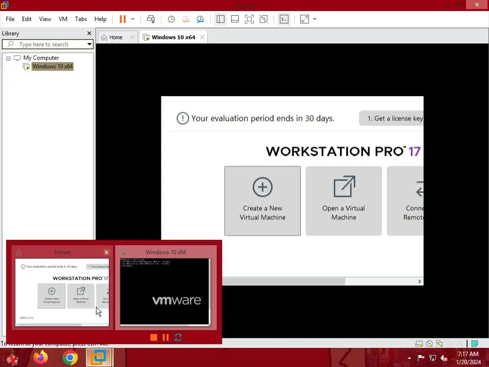
Task: Click the scroll-right arrow of guest scrollbar
Action: [x=419, y=281]
